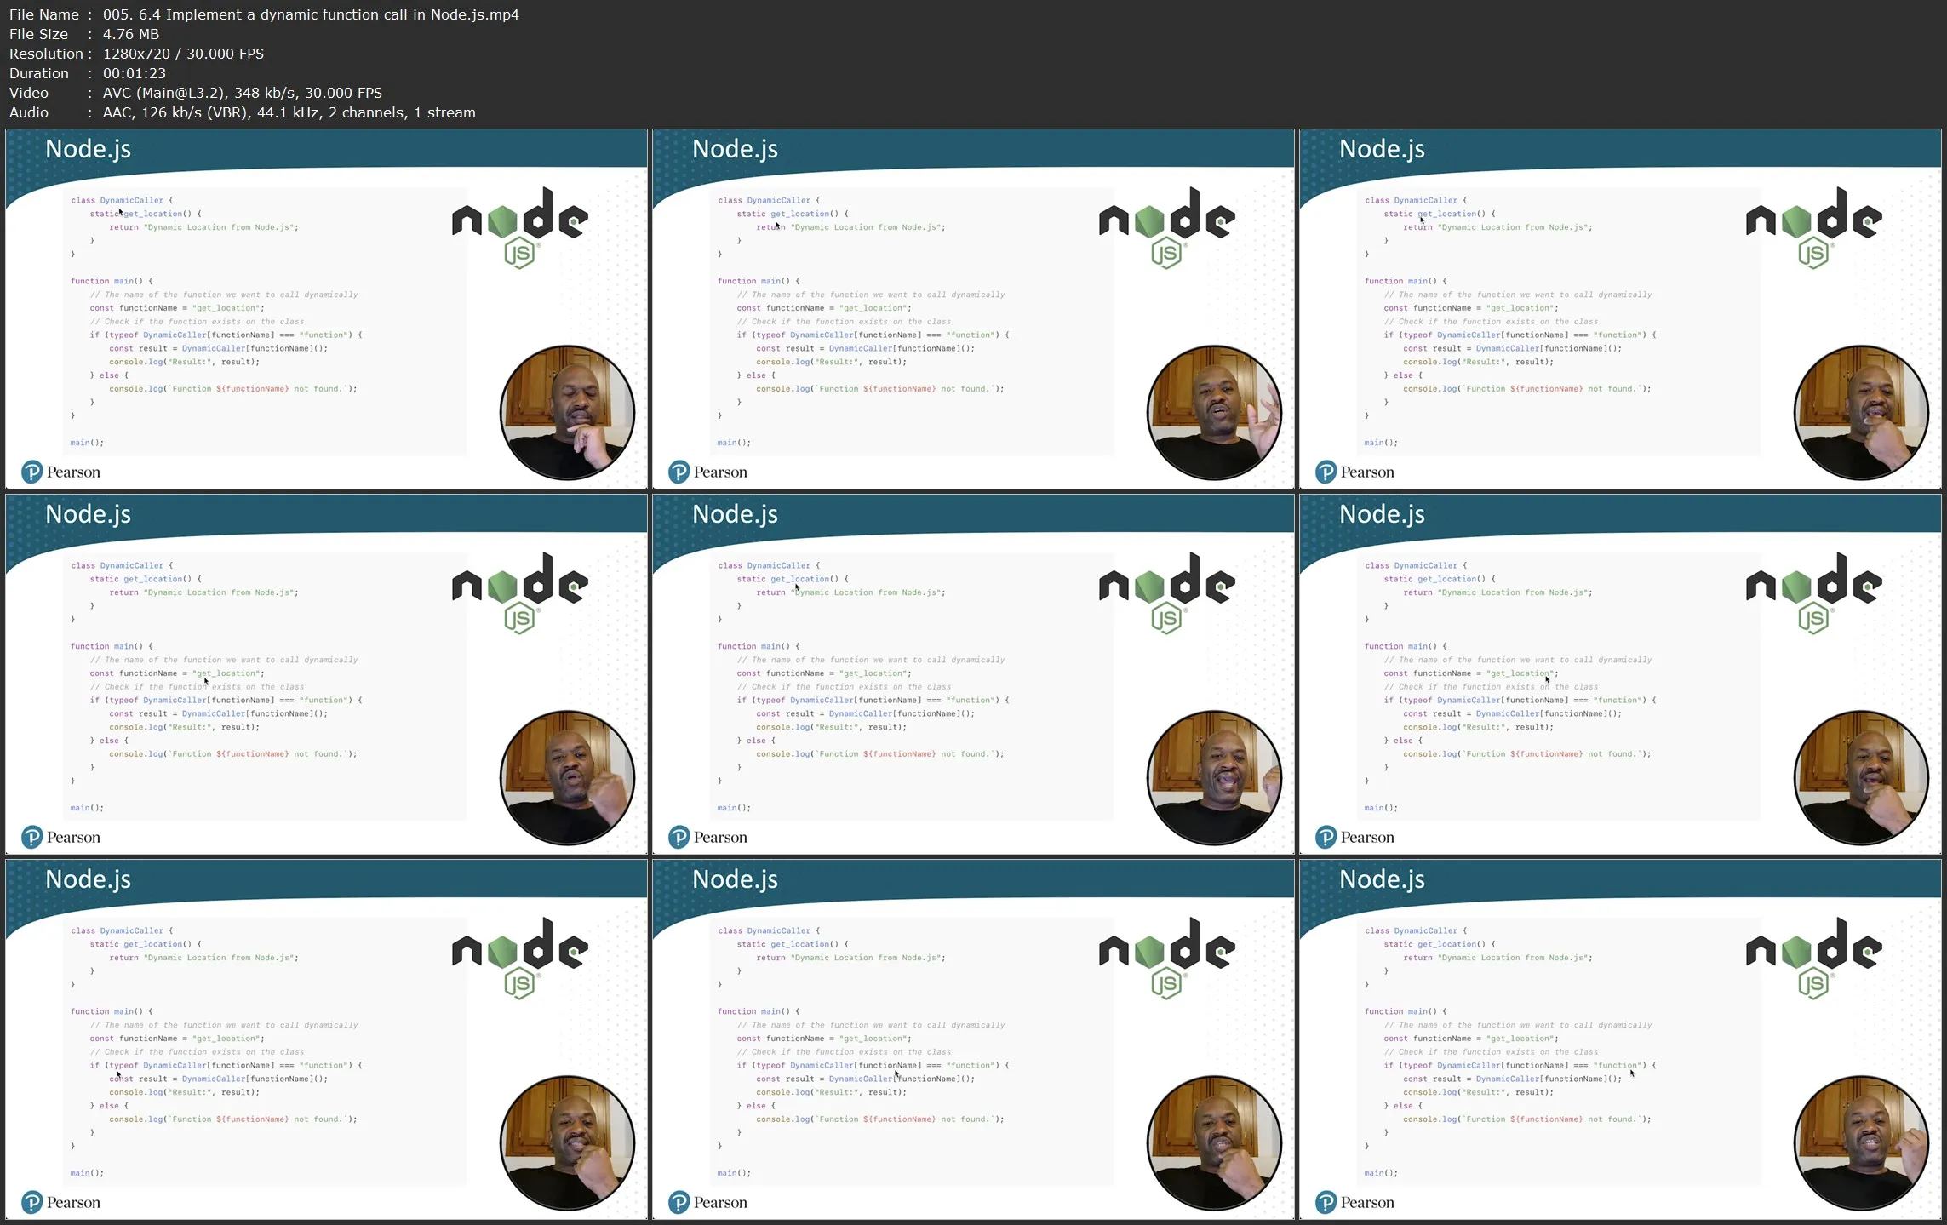Open the first thumbnail frame in the bottom row
This screenshot has height=1225, width=1947.
(x=327, y=1039)
